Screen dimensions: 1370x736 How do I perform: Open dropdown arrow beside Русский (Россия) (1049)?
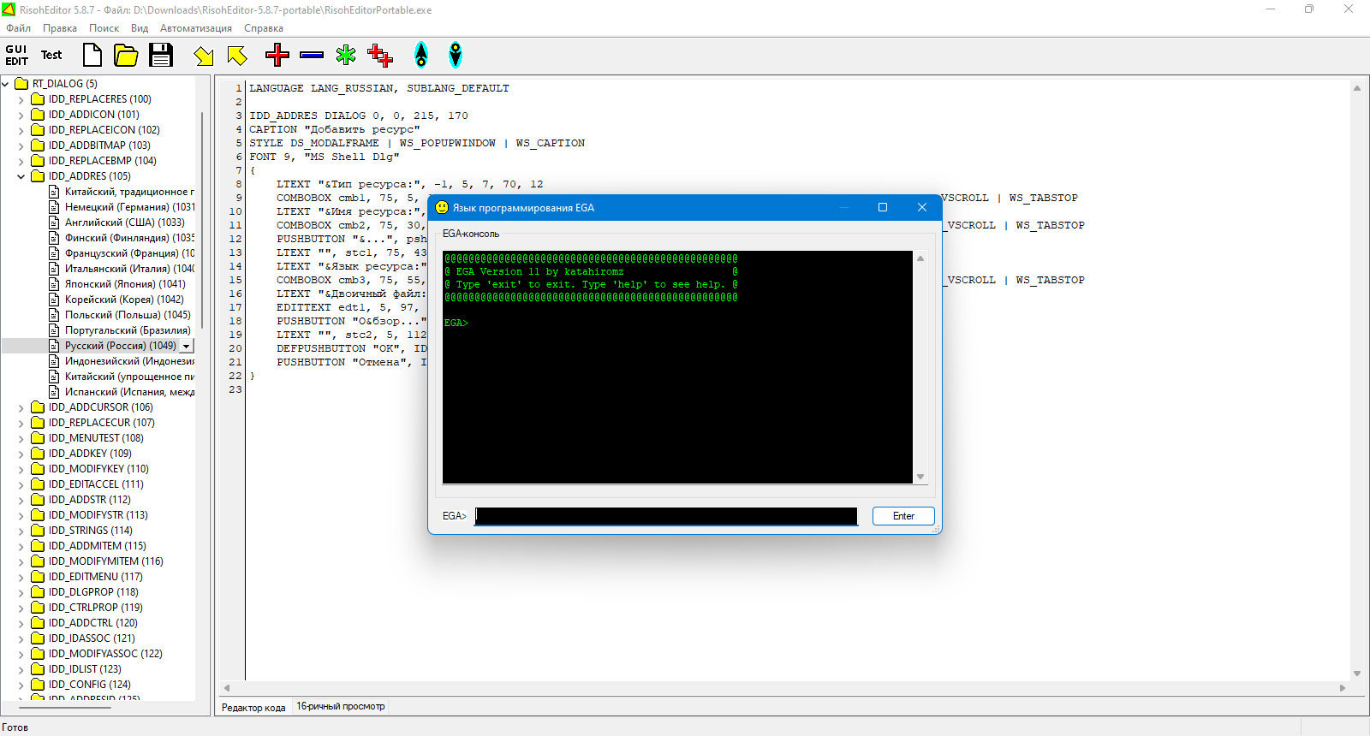187,347
